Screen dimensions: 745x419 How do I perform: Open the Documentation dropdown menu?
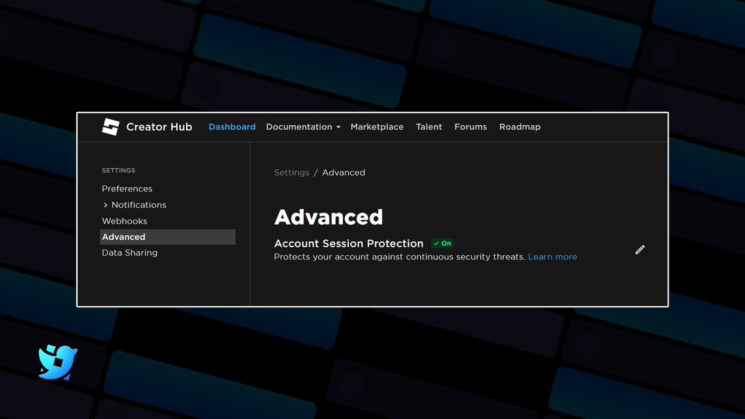[303, 127]
